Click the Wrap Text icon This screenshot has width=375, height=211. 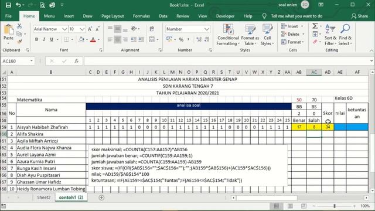[152, 29]
